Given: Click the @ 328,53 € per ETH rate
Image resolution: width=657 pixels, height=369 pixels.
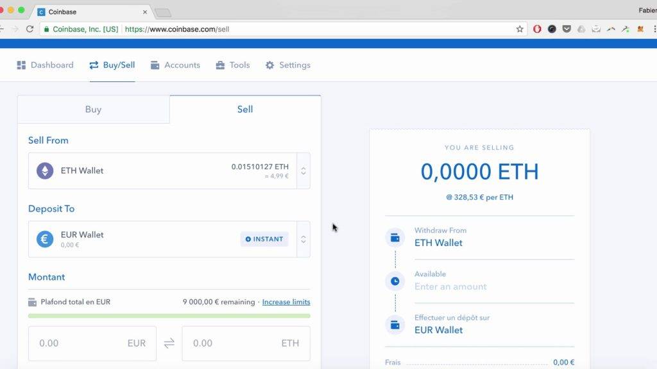Looking at the screenshot, I should click(x=479, y=197).
